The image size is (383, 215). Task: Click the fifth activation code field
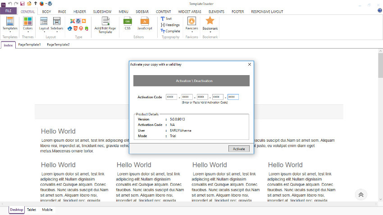click(233, 97)
